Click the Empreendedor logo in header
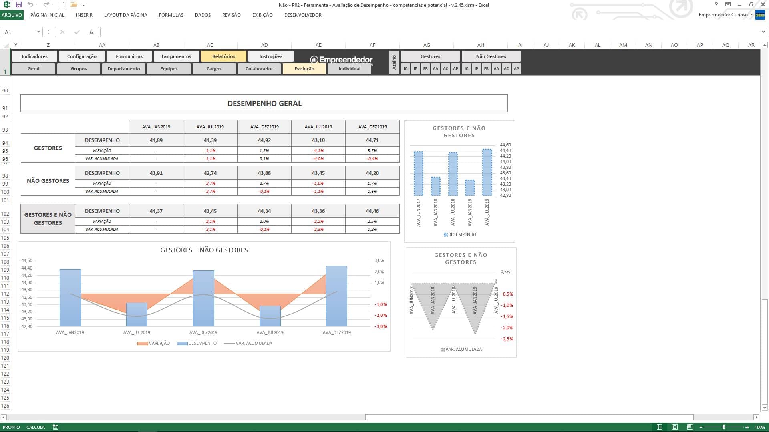Image resolution: width=769 pixels, height=432 pixels. (342, 60)
